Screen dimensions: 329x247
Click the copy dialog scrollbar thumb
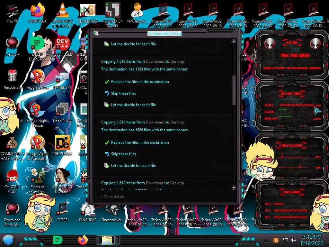pos(234,90)
